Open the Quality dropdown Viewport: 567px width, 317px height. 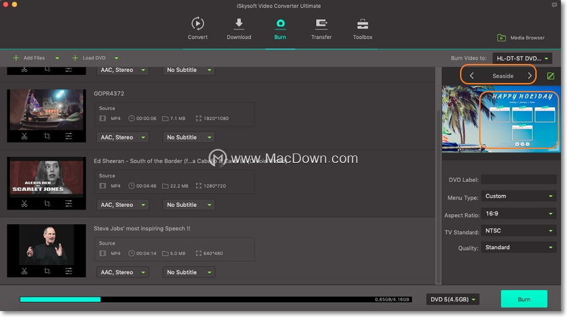pos(519,247)
